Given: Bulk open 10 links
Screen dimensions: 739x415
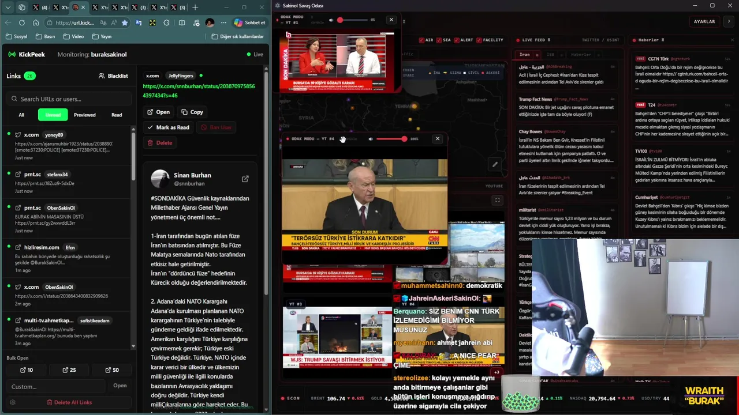Looking at the screenshot, I should [x=27, y=370].
